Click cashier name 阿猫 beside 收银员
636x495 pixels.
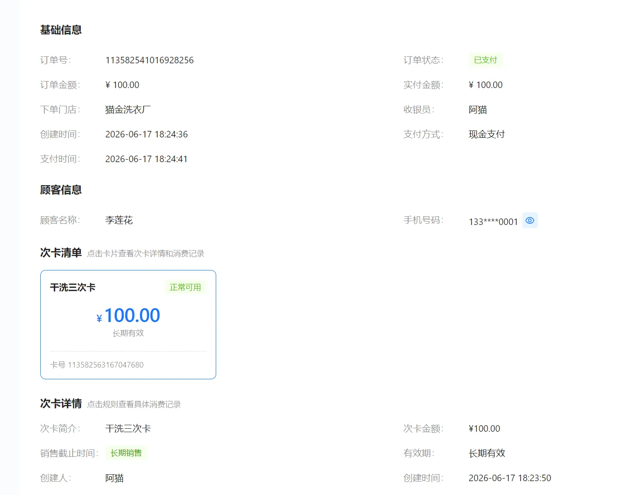pos(478,110)
